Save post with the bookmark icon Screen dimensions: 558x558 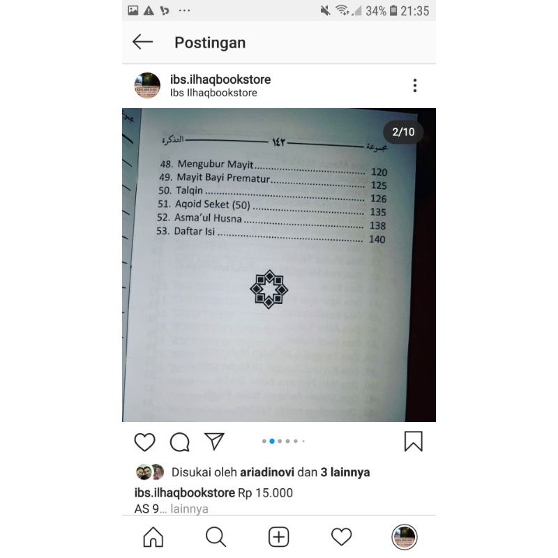(413, 442)
